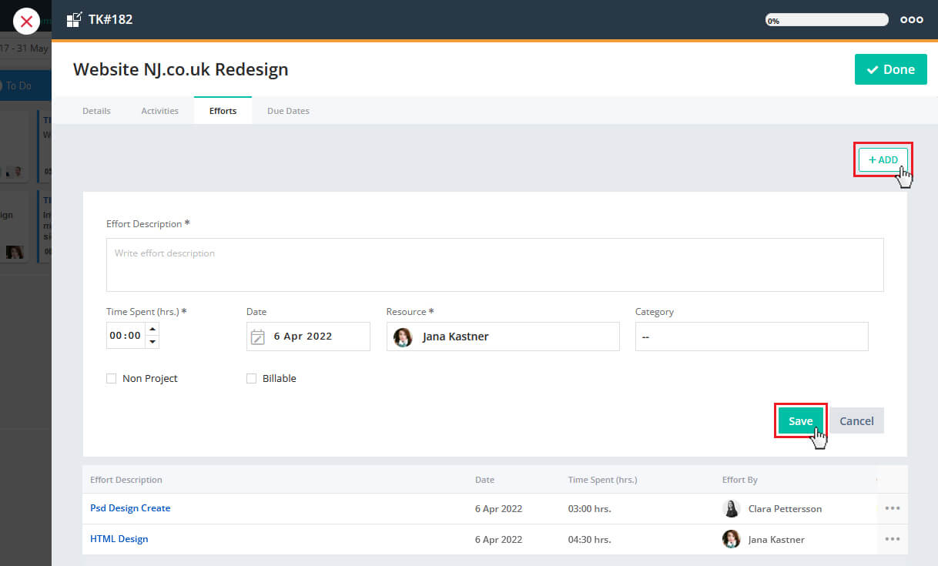Click Jana Kastner's avatar in the Resource field
Screen dimensions: 938x566
(x=403, y=337)
